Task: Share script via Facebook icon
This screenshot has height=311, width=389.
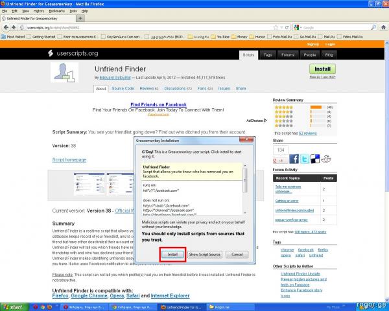Action: point(294,159)
